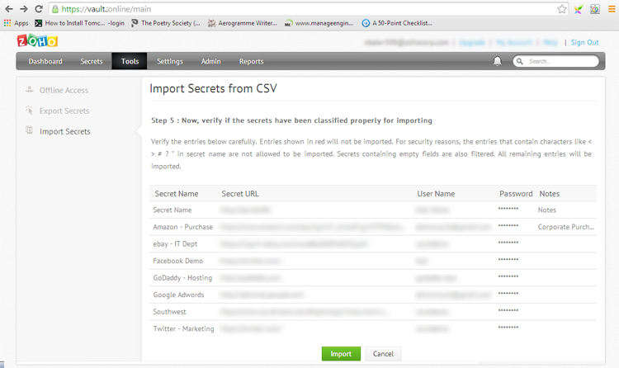This screenshot has height=368, width=619.
Task: Click the masked password for Southwest
Action: click(x=508, y=310)
